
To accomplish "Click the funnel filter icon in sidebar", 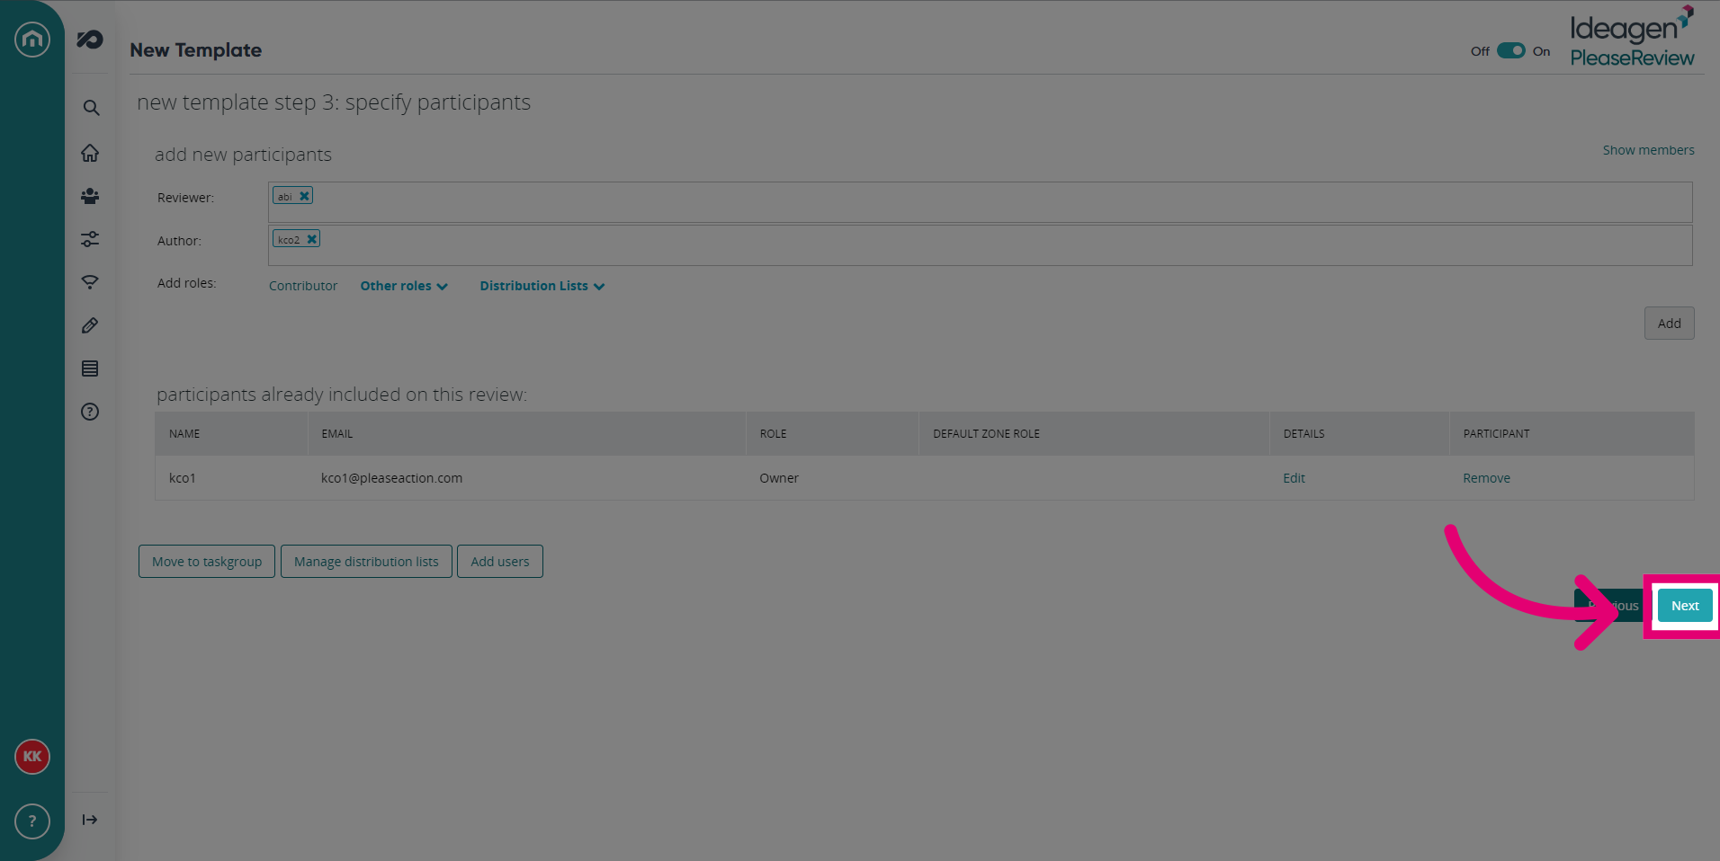I will [90, 282].
